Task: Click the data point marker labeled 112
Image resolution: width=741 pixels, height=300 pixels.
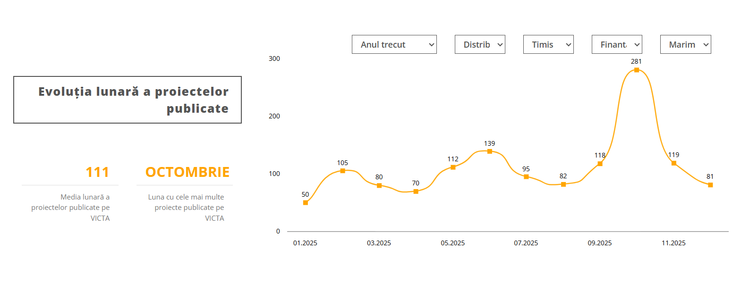Action: 453,167
